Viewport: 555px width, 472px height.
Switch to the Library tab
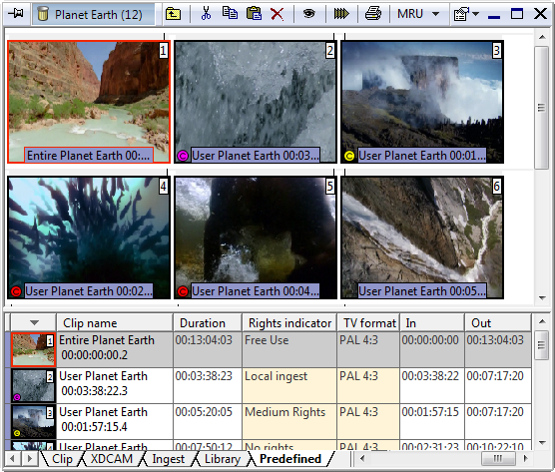[x=223, y=459]
